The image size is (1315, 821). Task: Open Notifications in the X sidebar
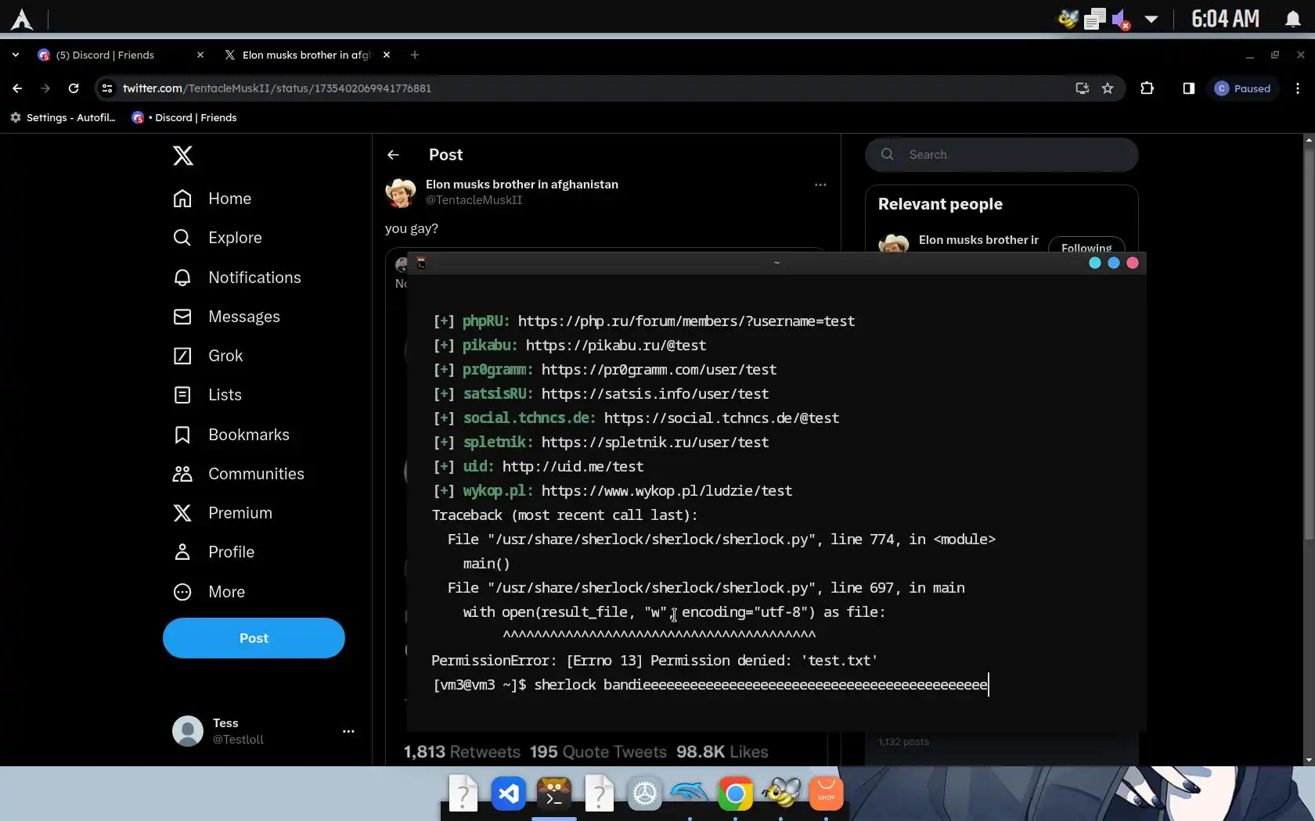[237, 278]
